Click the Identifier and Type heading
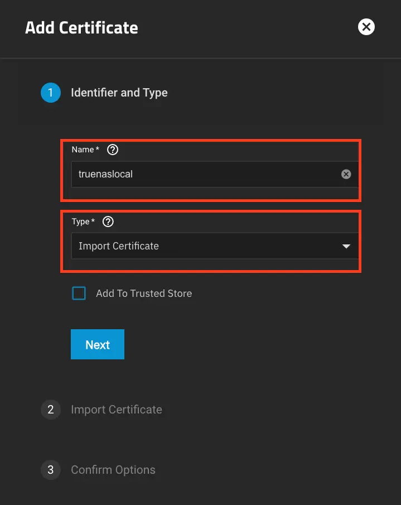The width and height of the screenshot is (401, 505). pos(119,93)
